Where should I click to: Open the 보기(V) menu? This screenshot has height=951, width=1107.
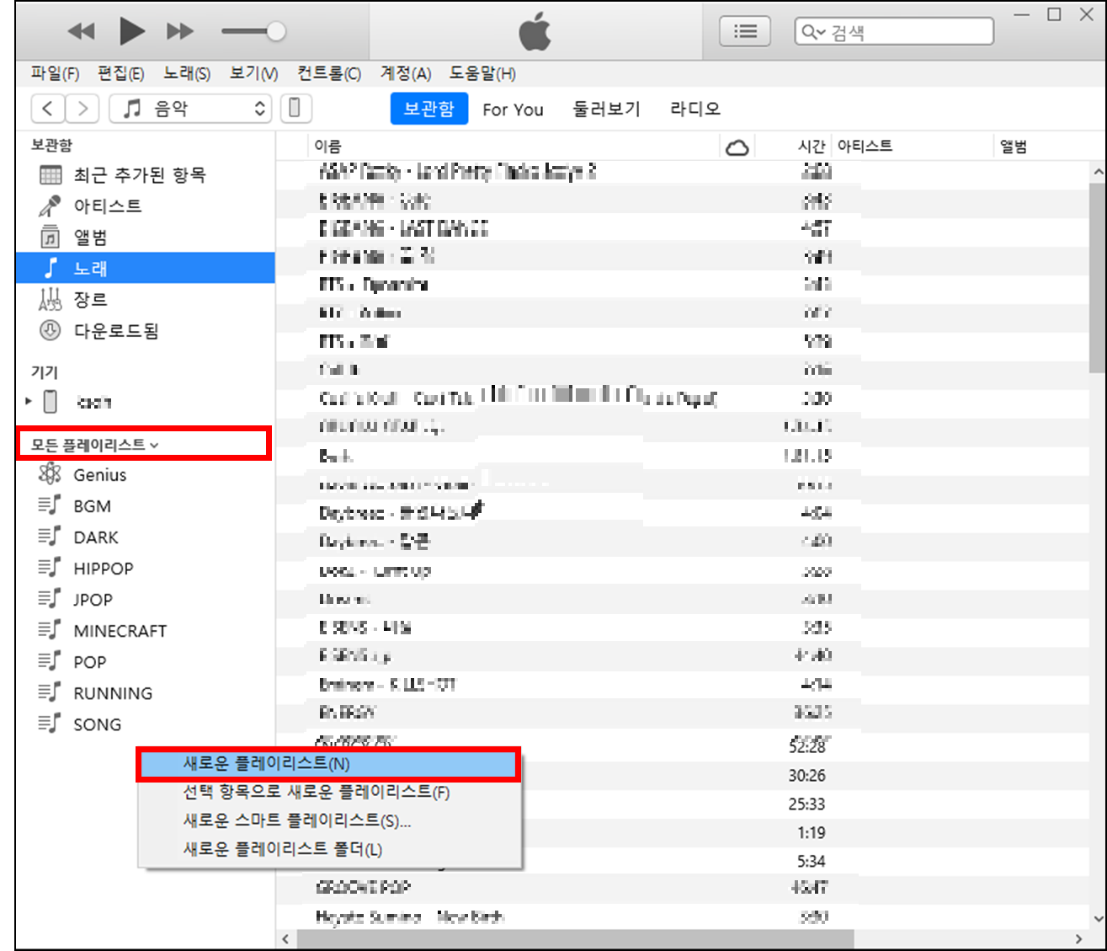pos(253,74)
